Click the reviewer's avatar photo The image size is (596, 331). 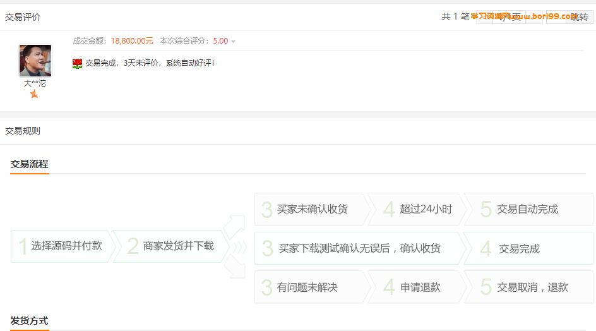[x=35, y=61]
